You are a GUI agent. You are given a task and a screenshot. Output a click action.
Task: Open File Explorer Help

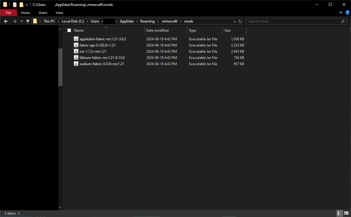point(347,13)
